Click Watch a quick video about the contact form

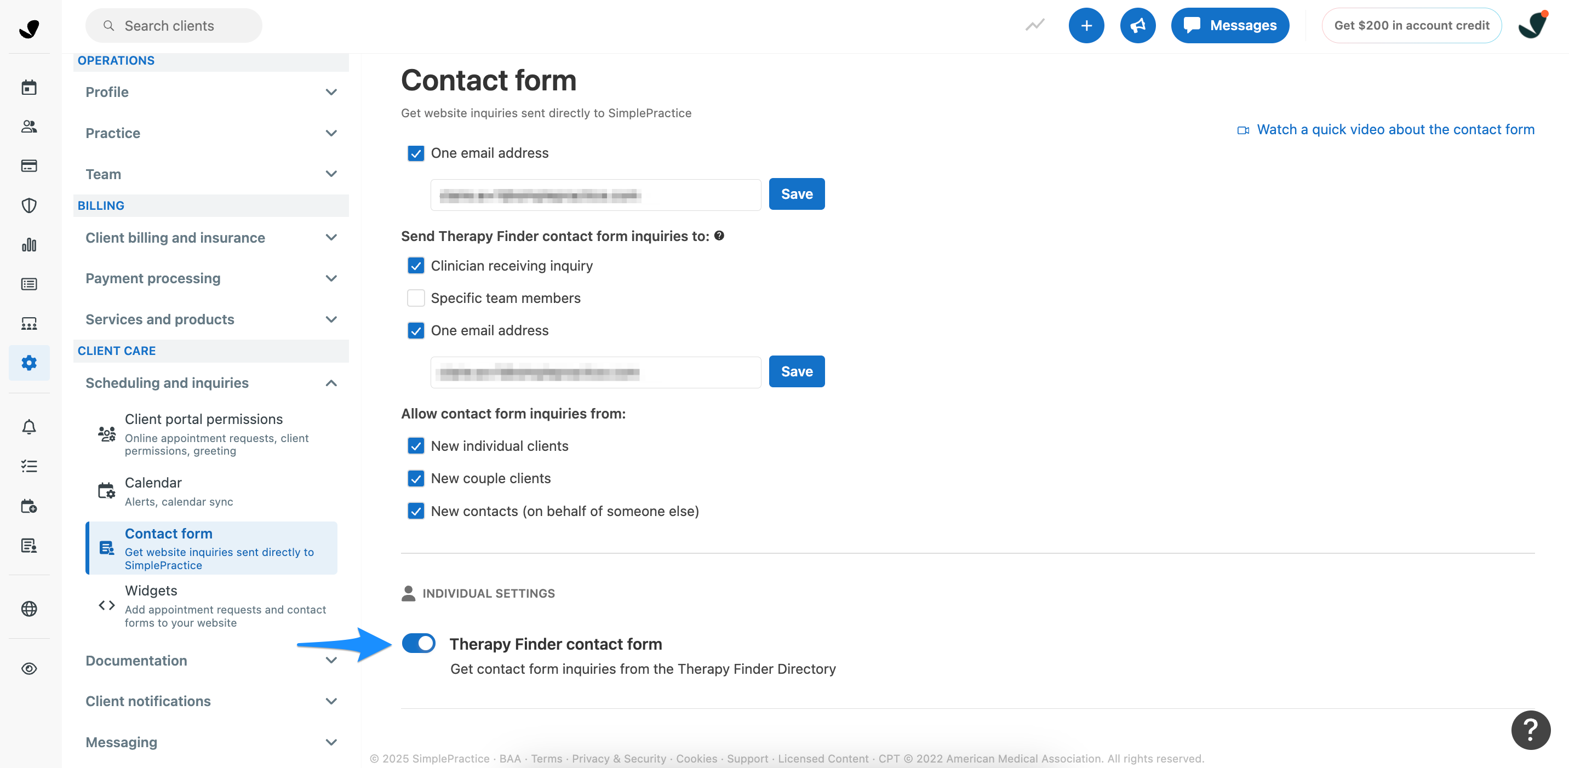pyautogui.click(x=1395, y=129)
